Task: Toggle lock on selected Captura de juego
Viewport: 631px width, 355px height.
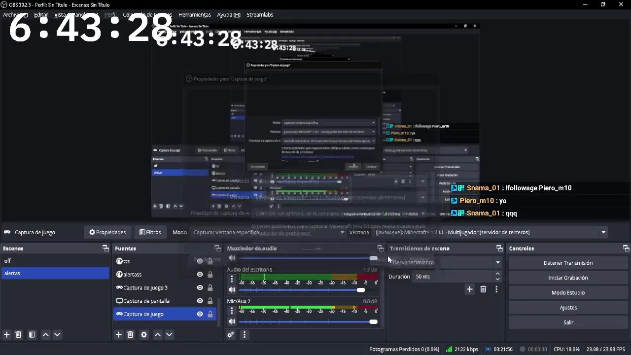Action: coord(210,314)
